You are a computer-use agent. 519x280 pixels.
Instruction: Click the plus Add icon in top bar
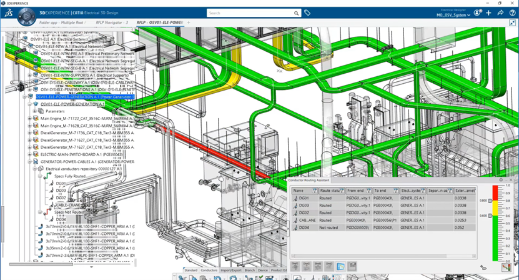[488, 12]
